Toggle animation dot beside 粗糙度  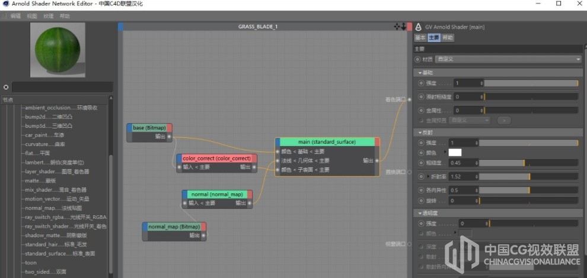click(421, 163)
